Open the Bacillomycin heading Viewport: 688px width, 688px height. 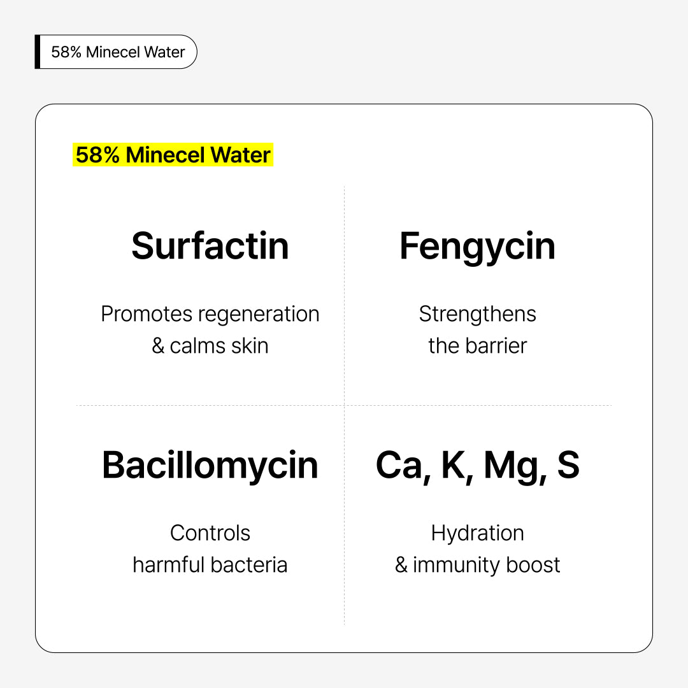click(x=210, y=466)
